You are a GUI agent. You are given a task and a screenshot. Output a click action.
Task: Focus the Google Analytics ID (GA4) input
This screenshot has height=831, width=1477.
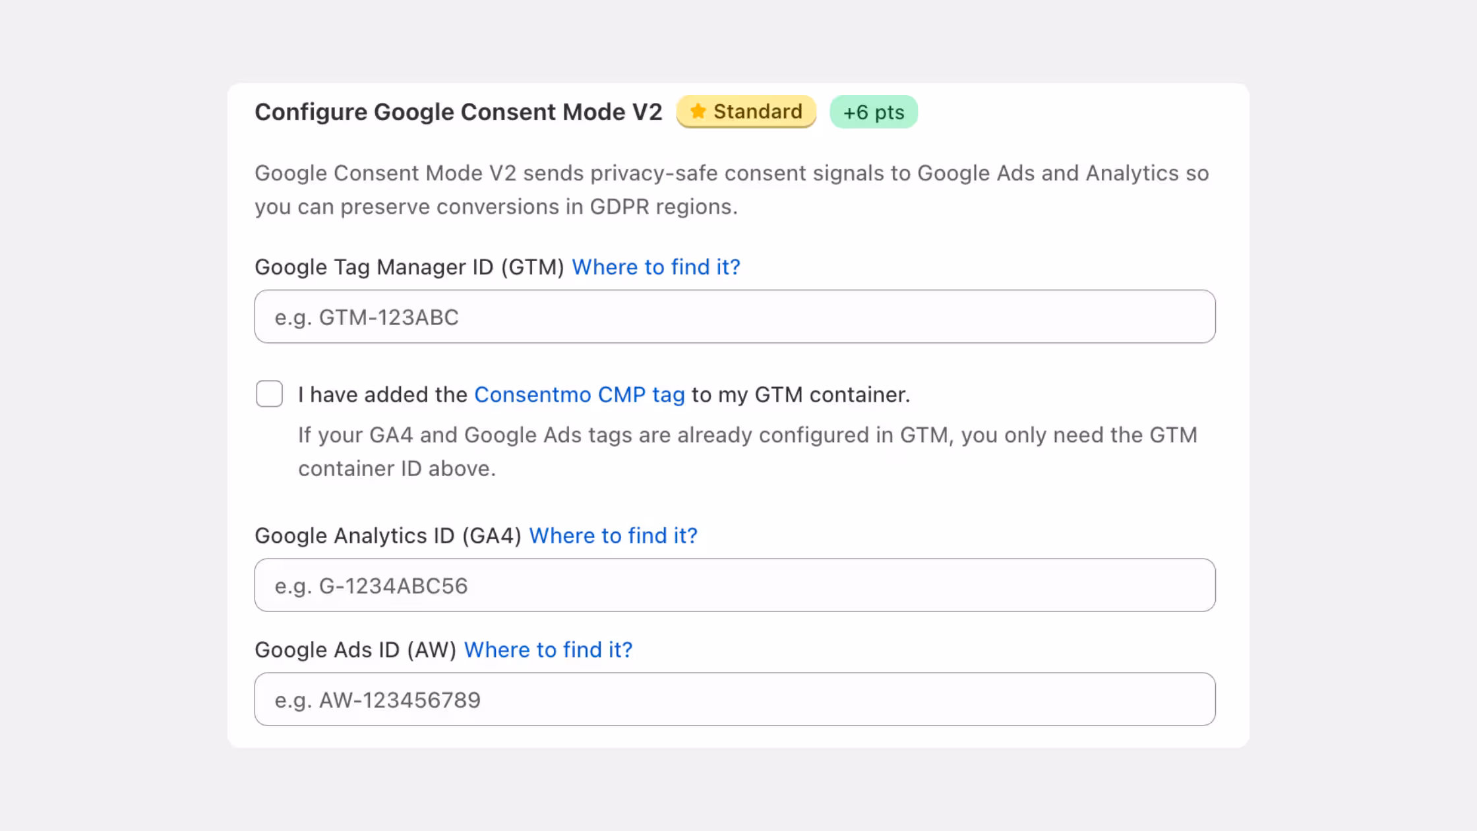pyautogui.click(x=735, y=585)
